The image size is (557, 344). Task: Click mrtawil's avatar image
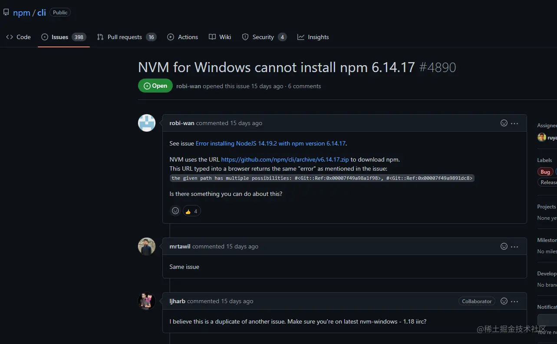(147, 246)
